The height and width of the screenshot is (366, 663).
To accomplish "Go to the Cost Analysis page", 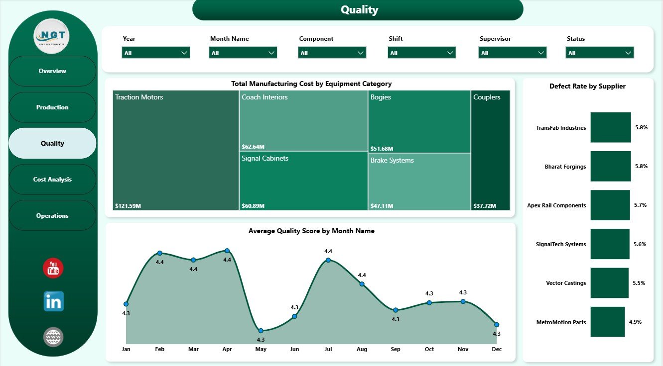I will (x=52, y=180).
